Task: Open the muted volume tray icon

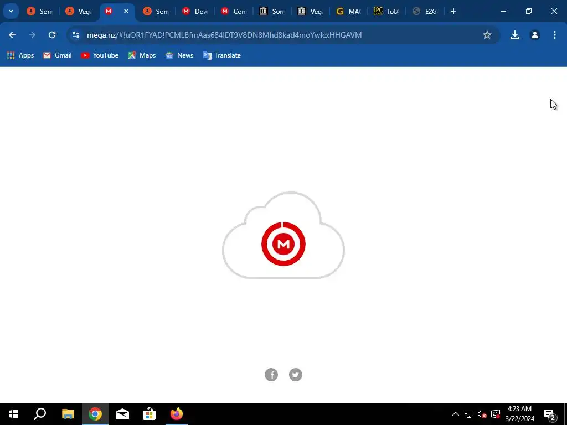Action: 482,414
